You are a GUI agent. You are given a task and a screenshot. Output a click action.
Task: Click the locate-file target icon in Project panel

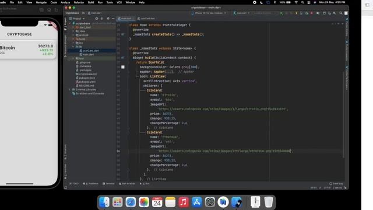click(x=97, y=18)
